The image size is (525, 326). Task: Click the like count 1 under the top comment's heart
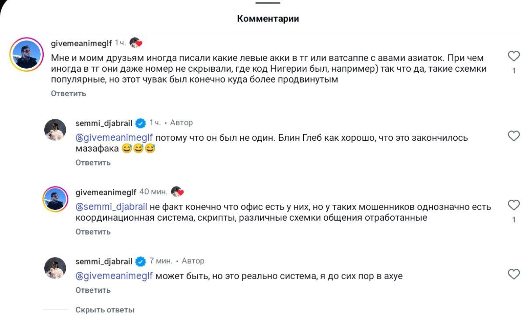pos(513,68)
